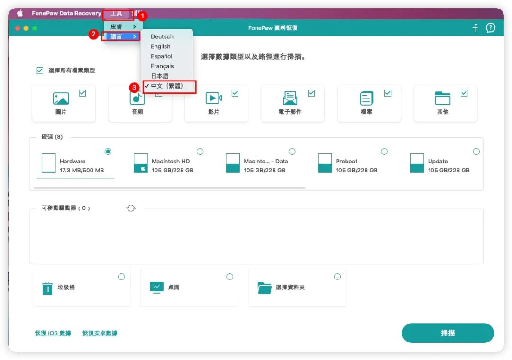
Task: Click the 音頻 audio icon
Action: (137, 99)
